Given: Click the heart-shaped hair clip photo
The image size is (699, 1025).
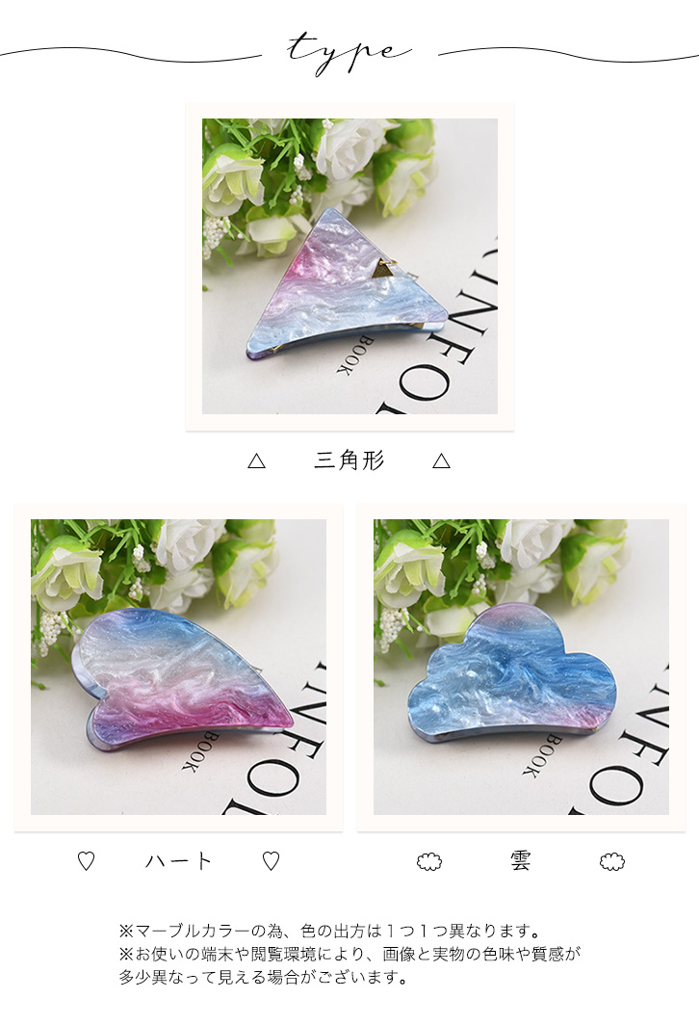Looking at the screenshot, I should (178, 667).
